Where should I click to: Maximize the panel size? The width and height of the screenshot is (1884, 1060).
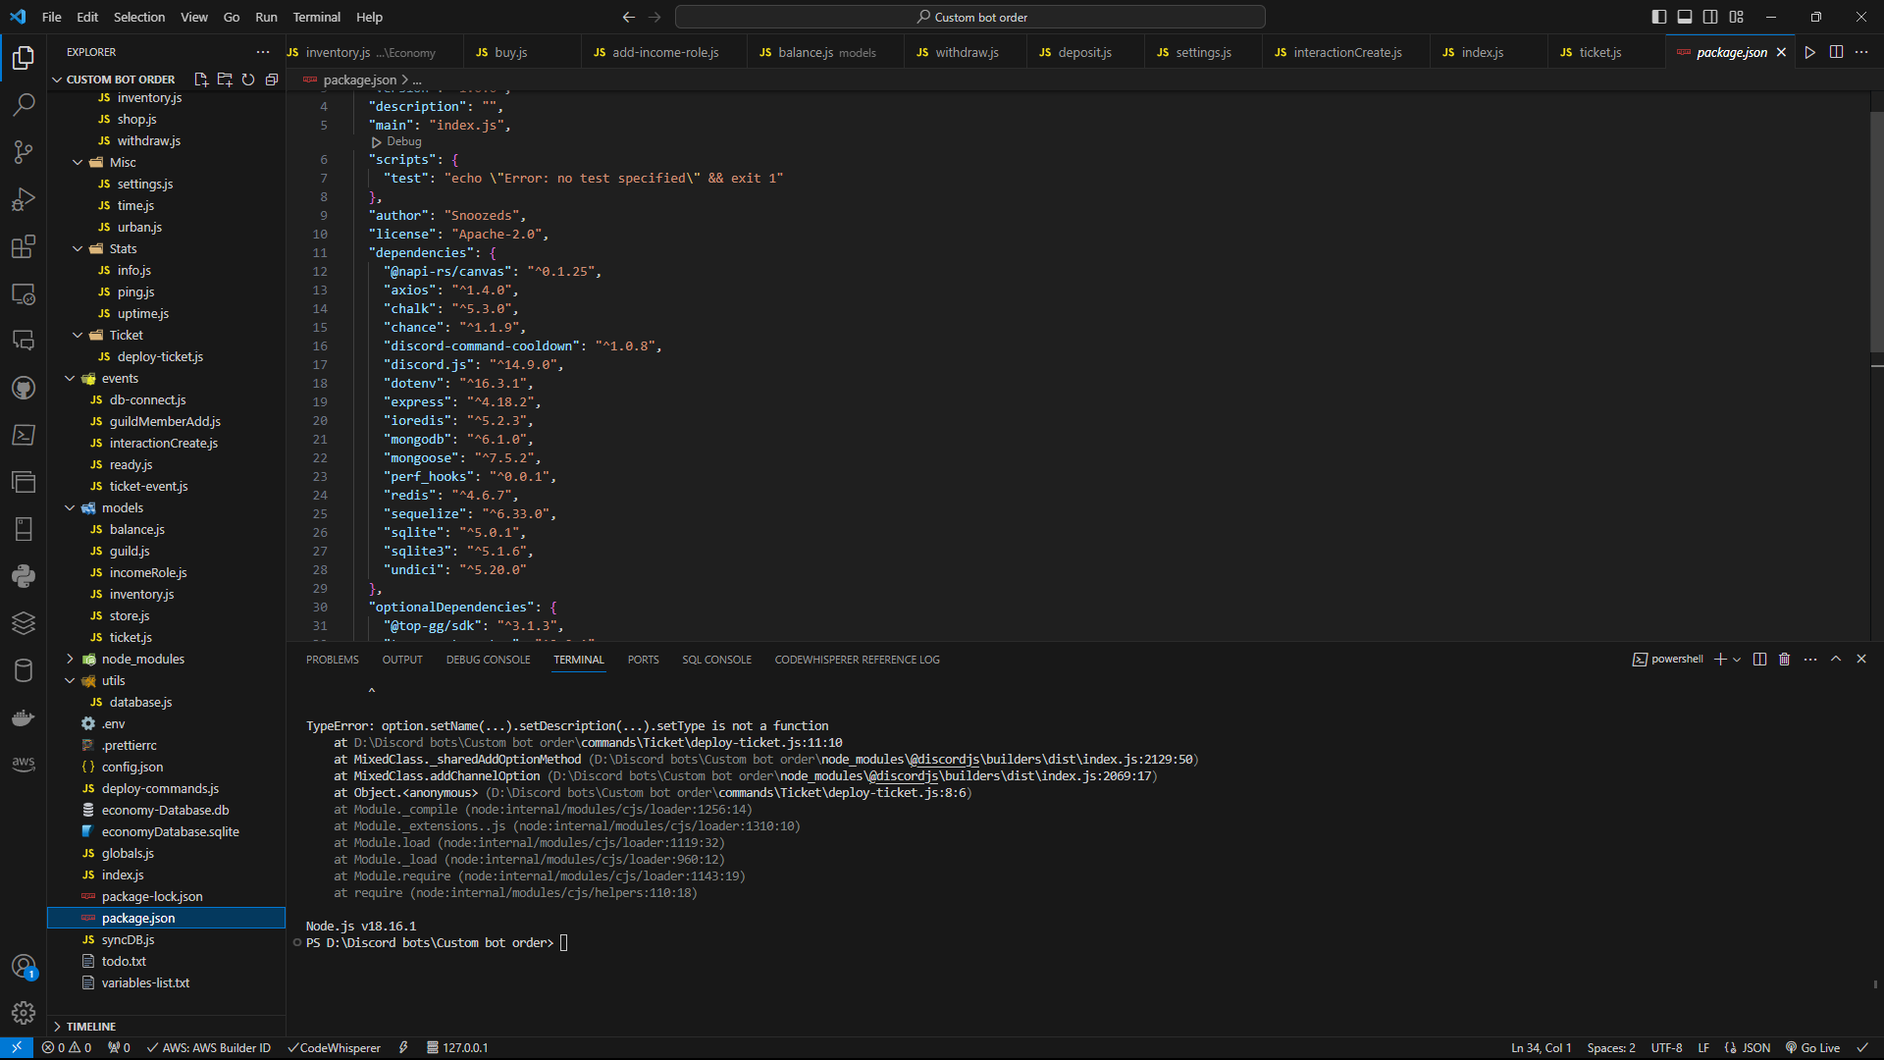pos(1836,660)
